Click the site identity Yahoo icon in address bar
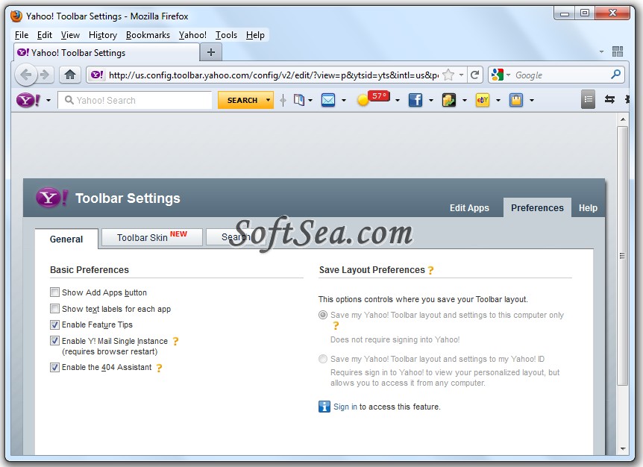 97,75
